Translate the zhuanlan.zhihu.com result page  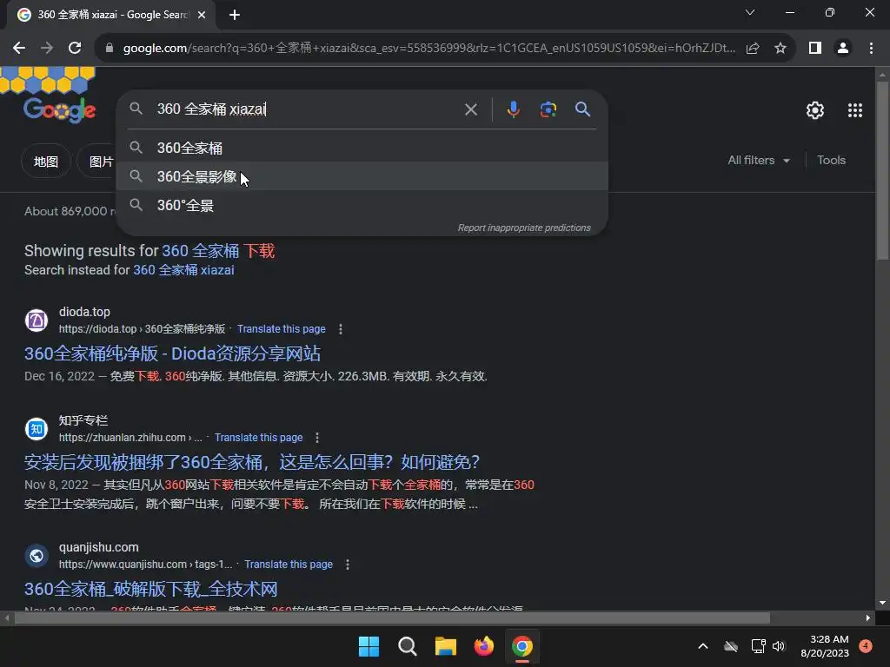pyautogui.click(x=258, y=438)
